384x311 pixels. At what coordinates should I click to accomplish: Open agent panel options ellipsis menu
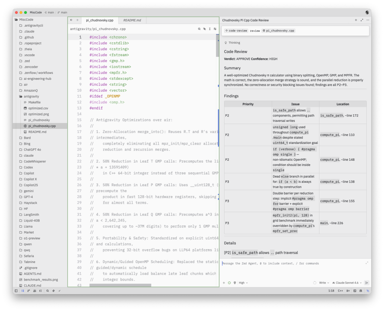[x=367, y=20]
